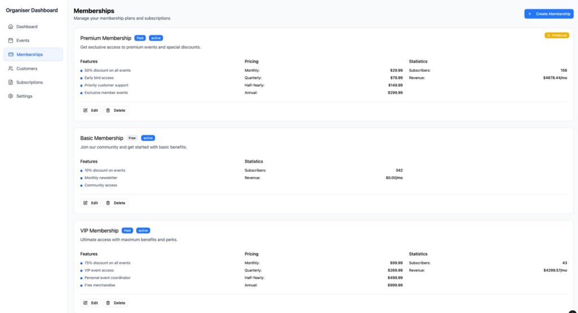Click the active badge on Premium Membership

point(156,38)
